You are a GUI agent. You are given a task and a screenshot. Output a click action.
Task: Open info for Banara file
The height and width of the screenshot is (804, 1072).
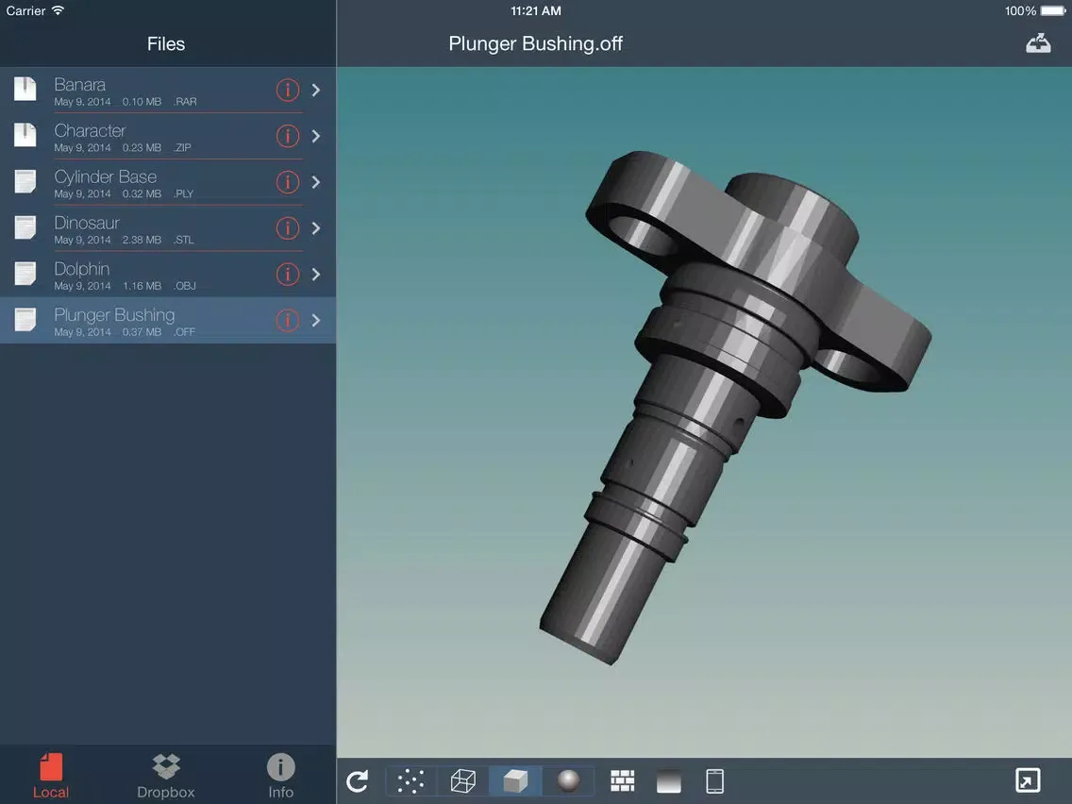[288, 90]
